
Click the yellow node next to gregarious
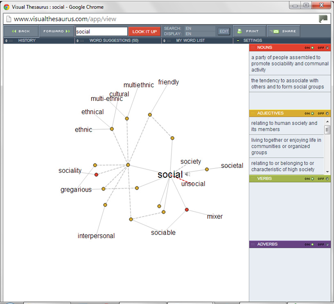click(x=103, y=189)
